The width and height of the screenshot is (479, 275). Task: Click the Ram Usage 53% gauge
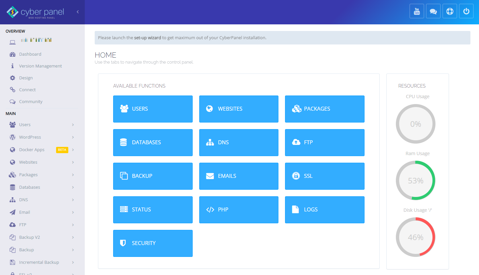(416, 180)
